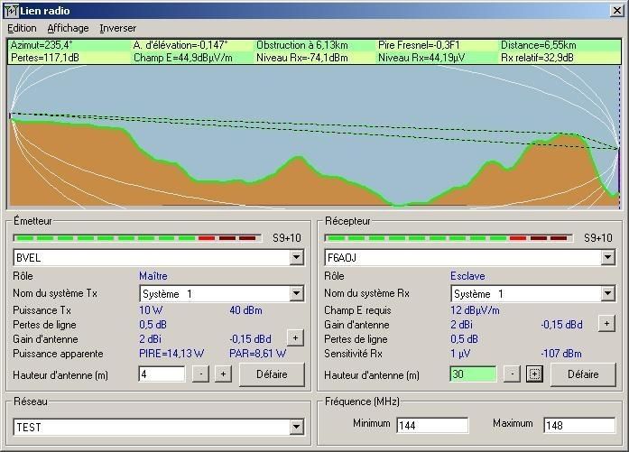Click the Lien radio window icon
This screenshot has width=629, height=452.
pyautogui.click(x=11, y=11)
